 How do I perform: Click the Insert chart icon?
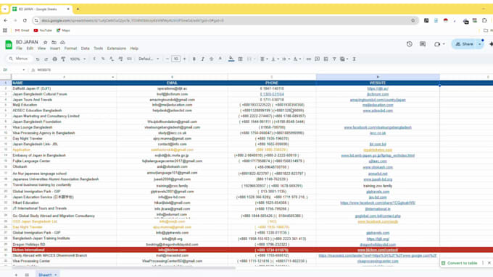click(326, 59)
